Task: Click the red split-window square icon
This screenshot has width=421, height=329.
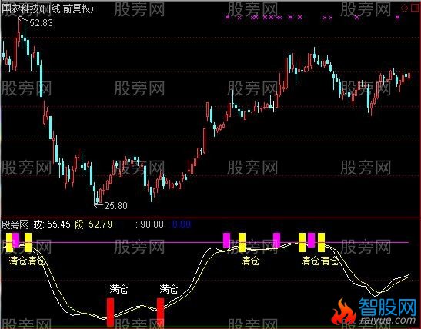Action: pyautogui.click(x=415, y=8)
